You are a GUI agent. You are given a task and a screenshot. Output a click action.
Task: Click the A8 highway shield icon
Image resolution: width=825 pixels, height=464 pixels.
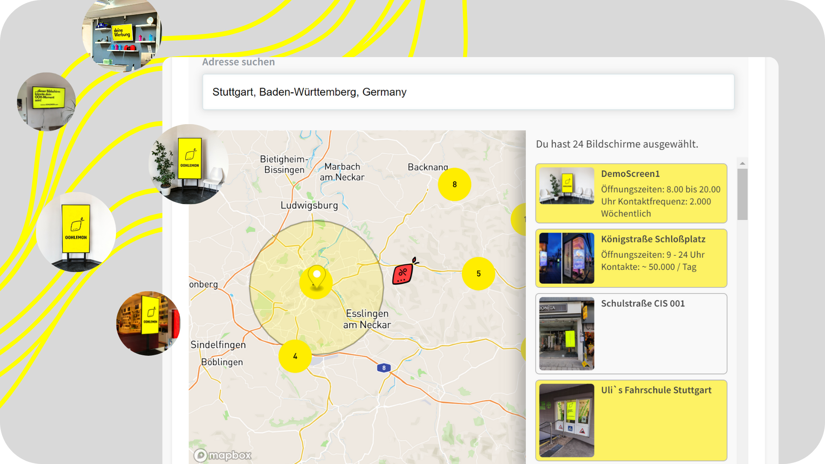pos(384,368)
